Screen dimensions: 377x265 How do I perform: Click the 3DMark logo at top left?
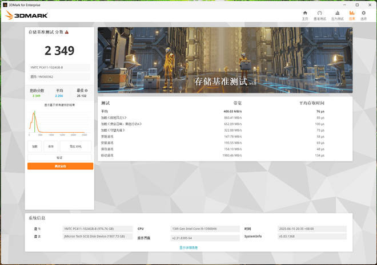[x=27, y=15]
